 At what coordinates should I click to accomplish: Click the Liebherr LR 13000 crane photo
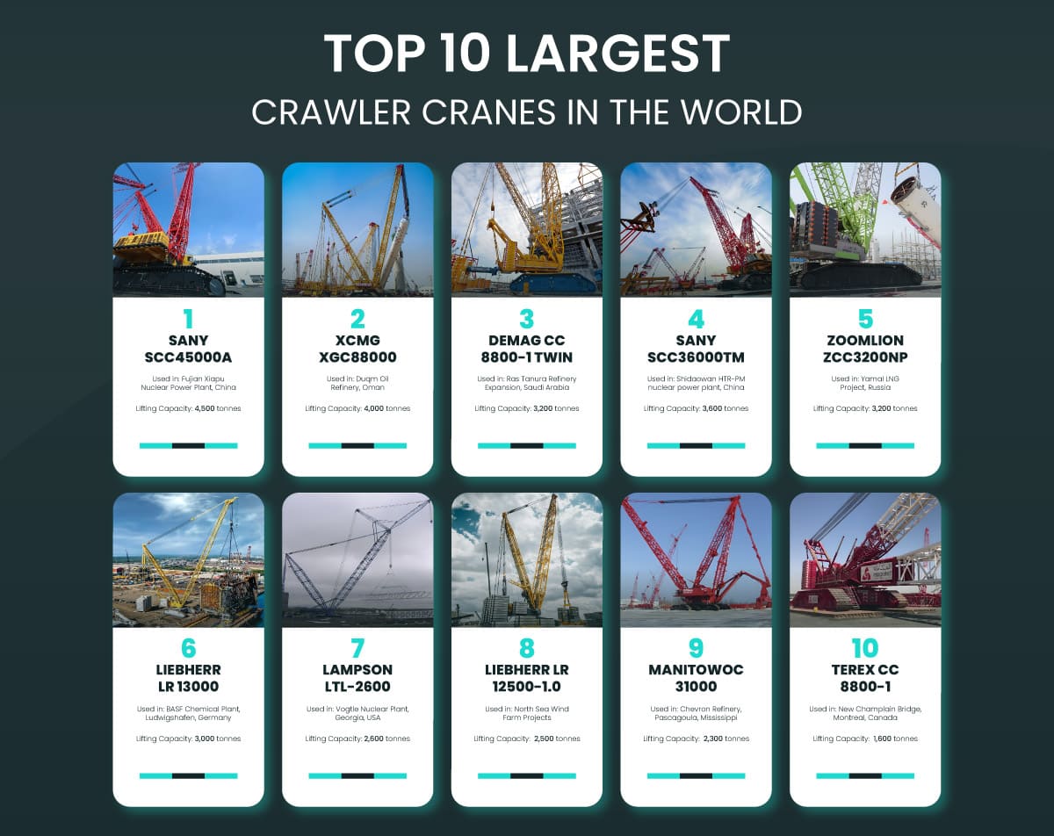(187, 562)
